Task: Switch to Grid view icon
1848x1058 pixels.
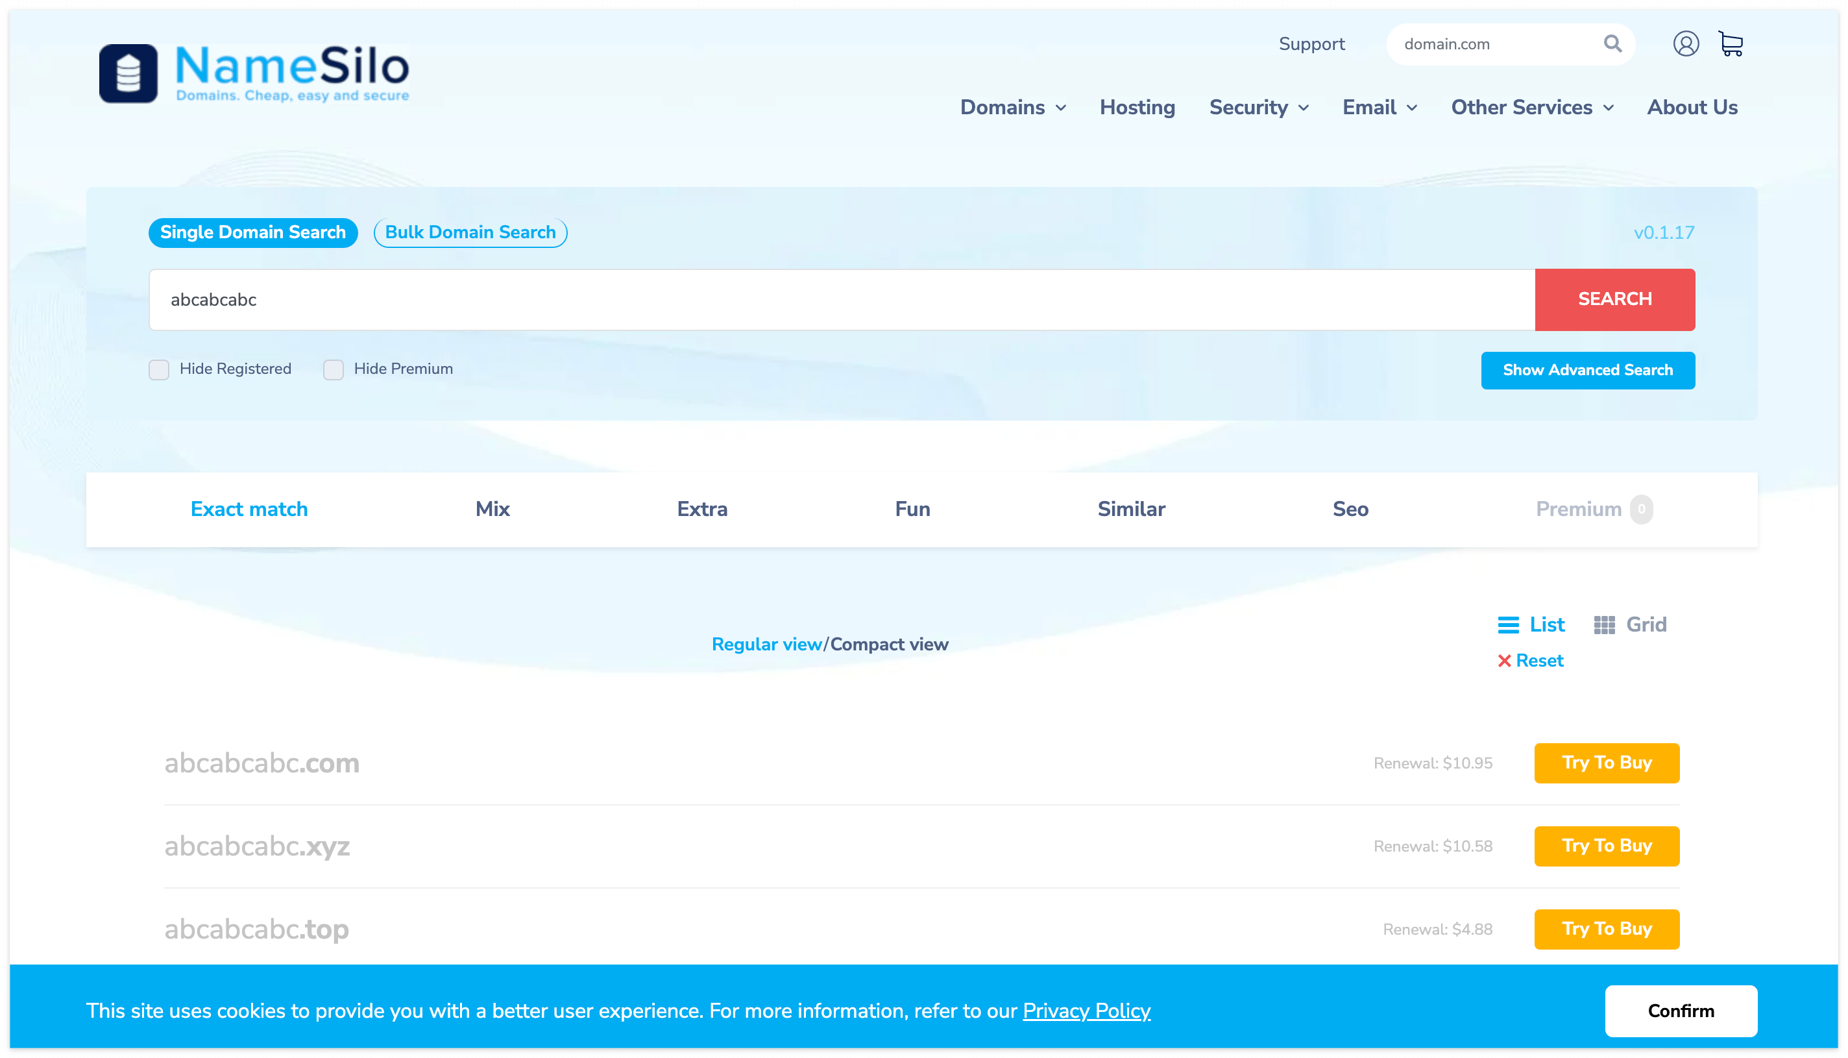Action: (1604, 625)
